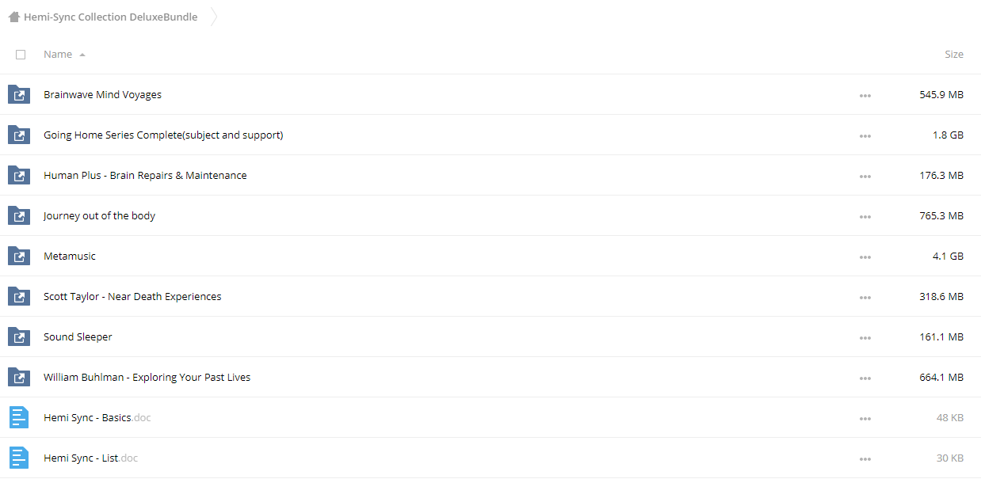981x479 pixels.
Task: Click the Sound Sleeper folder icon
Action: (x=19, y=336)
